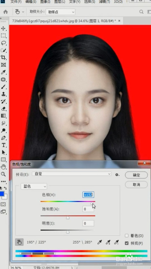Select the Zoom tool
The height and width of the screenshot is (269, 151).
[x=3, y=174]
